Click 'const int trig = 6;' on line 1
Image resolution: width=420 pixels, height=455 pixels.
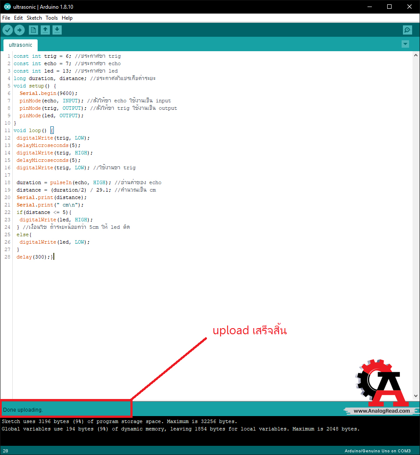click(x=42, y=56)
